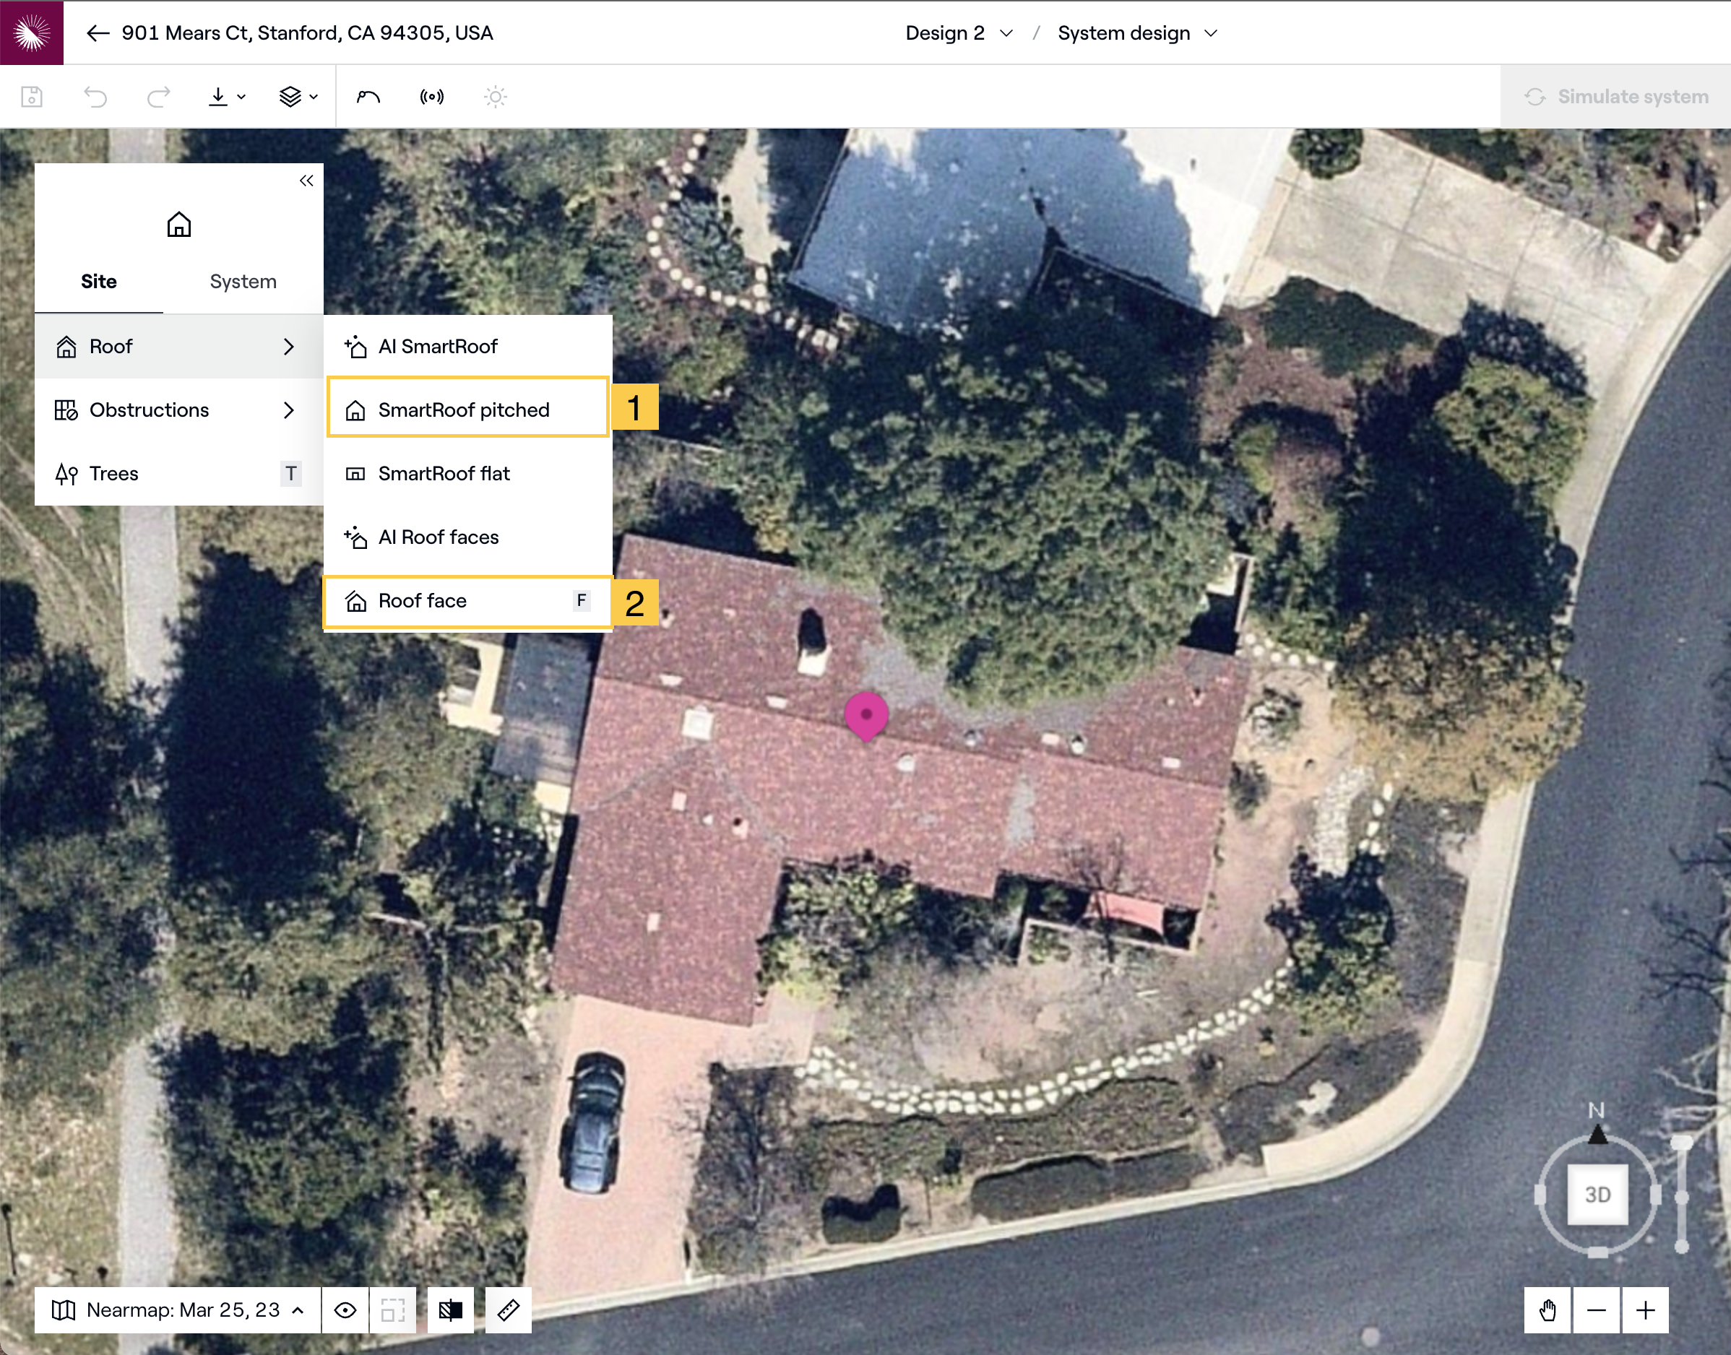Image resolution: width=1731 pixels, height=1355 pixels.
Task: Toggle the map overlay contrast icon
Action: click(450, 1309)
